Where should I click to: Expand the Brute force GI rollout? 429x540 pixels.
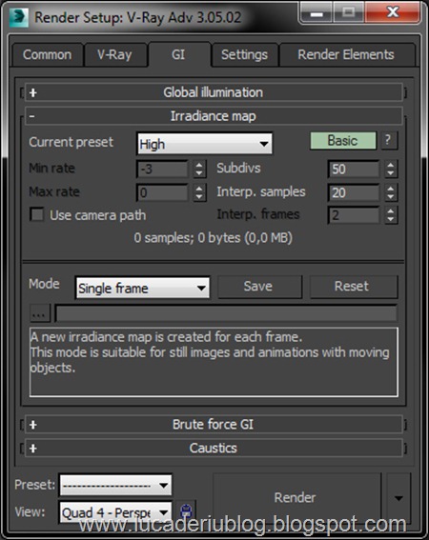pyautogui.click(x=214, y=425)
